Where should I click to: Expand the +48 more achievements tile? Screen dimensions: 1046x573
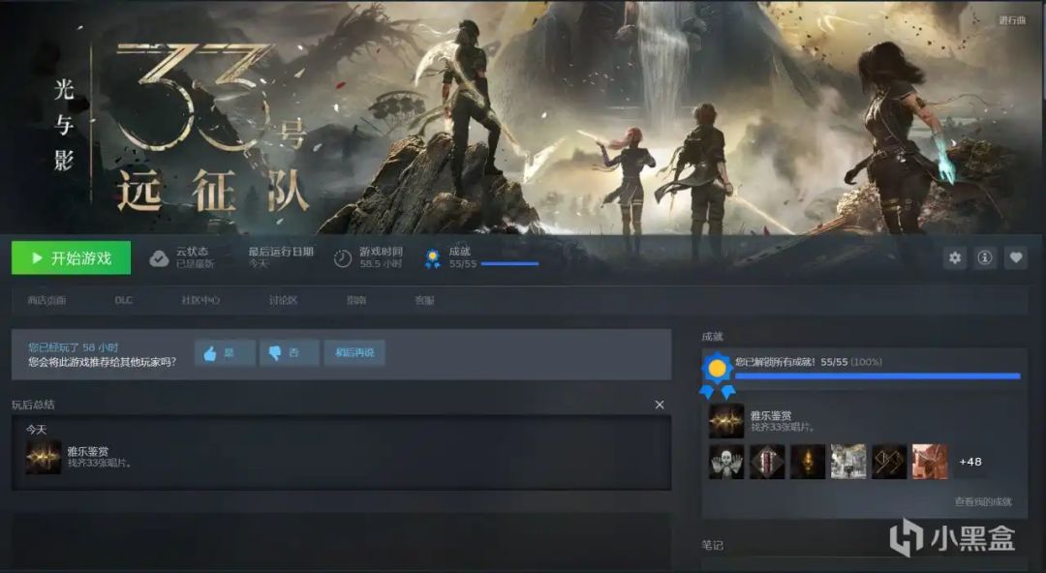(x=970, y=462)
